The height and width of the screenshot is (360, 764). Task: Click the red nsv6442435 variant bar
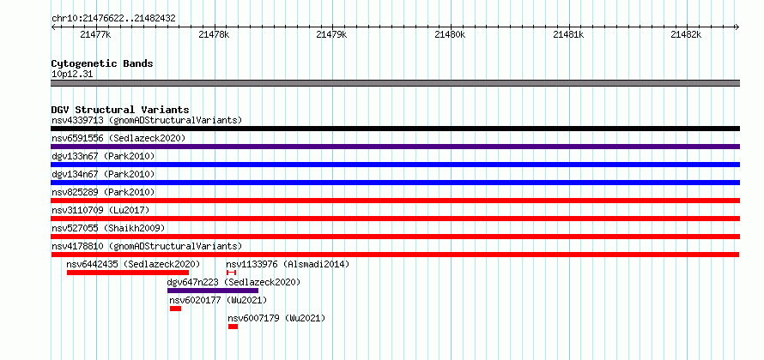click(128, 273)
